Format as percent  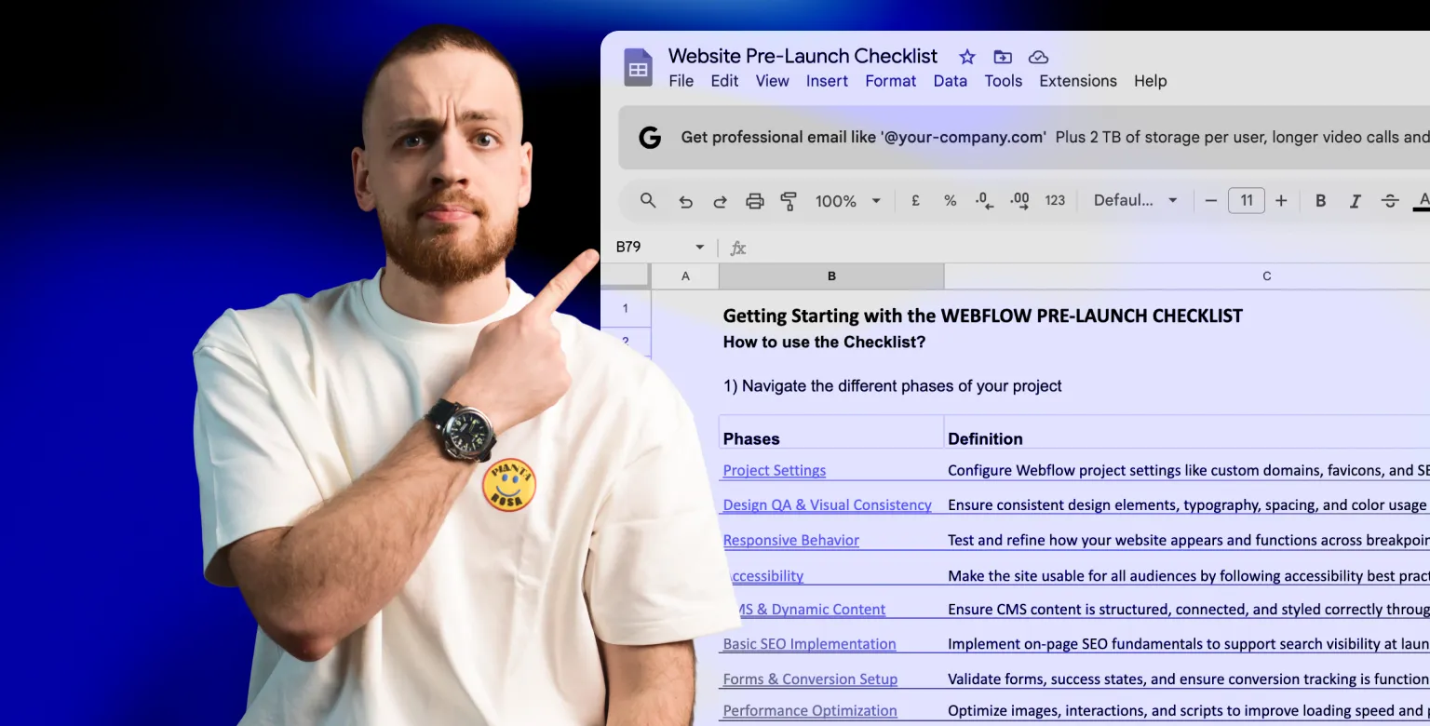[x=950, y=200]
